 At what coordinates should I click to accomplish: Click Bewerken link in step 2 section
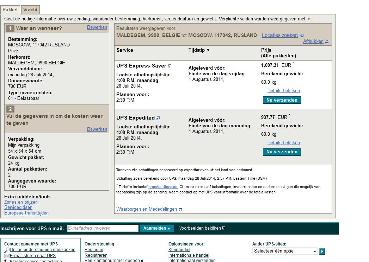(x=97, y=129)
